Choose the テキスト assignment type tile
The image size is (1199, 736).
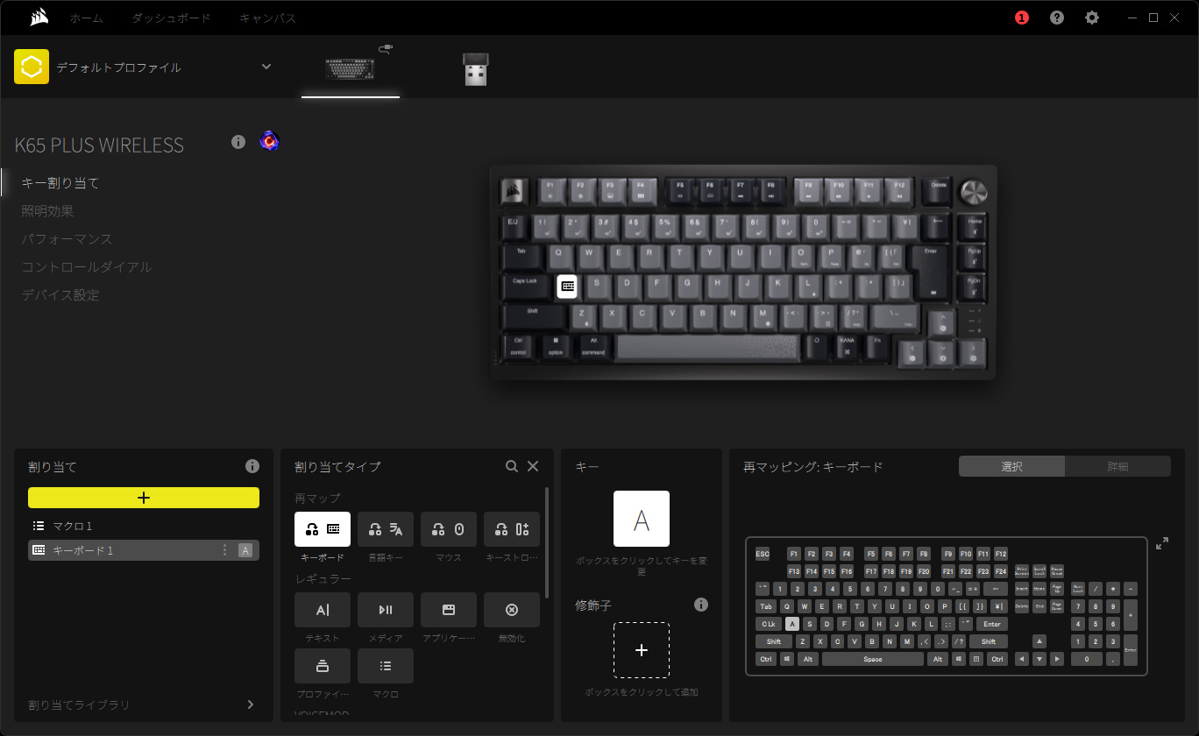pos(323,610)
